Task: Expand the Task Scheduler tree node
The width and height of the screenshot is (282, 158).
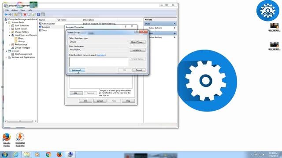Action: pos(10,26)
